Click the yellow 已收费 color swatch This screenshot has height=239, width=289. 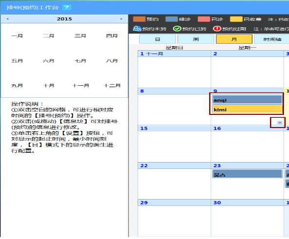pos(236,19)
